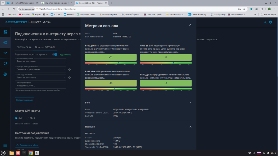Close the Метрики сигнала dialog
This screenshot has width=278, height=156.
pyautogui.click(x=190, y=25)
